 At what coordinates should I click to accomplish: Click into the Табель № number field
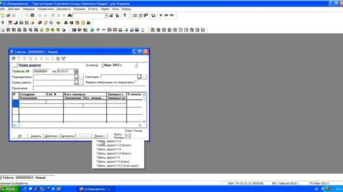click(42, 71)
